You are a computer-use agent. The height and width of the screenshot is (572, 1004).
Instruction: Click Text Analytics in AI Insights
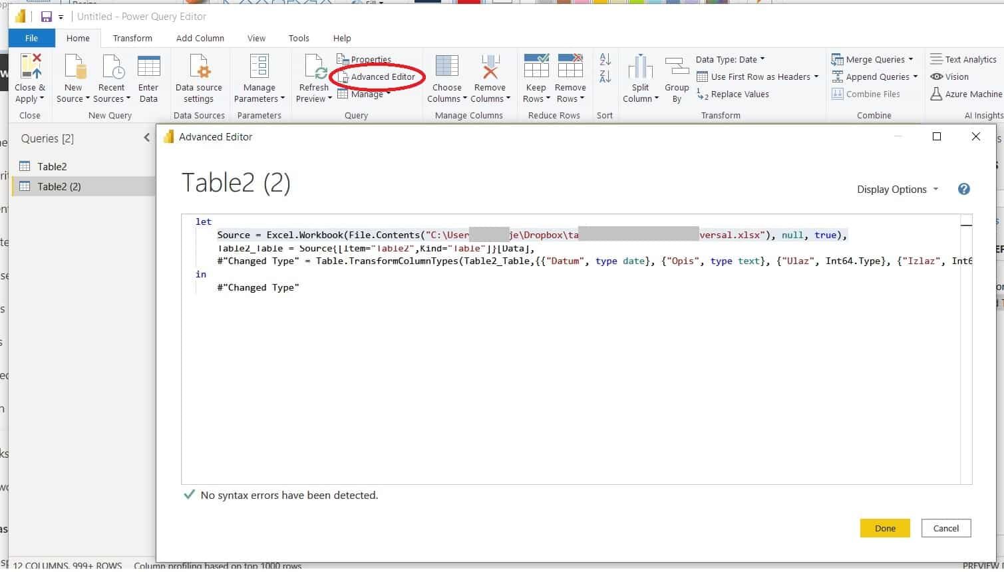pyautogui.click(x=963, y=59)
